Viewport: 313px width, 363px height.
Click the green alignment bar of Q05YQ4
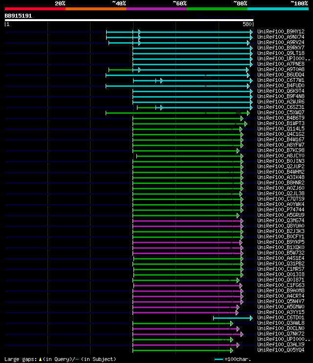[x=183, y=351]
